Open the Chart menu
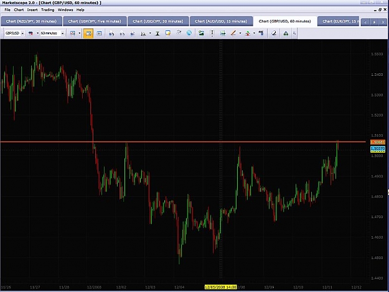 [19, 10]
